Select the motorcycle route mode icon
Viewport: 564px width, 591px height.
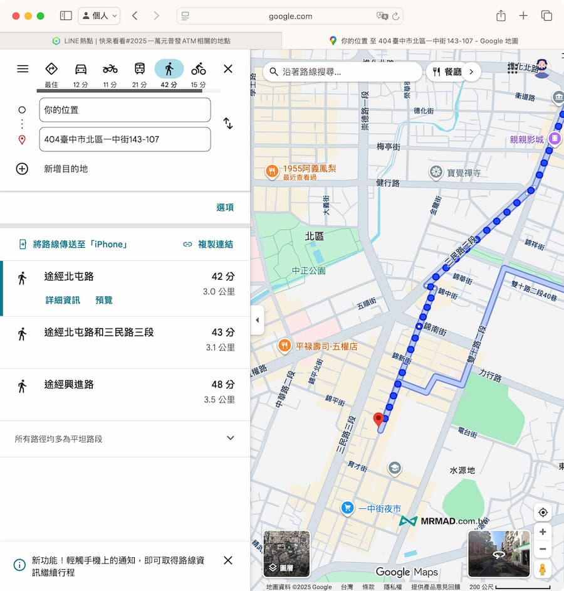(x=110, y=68)
